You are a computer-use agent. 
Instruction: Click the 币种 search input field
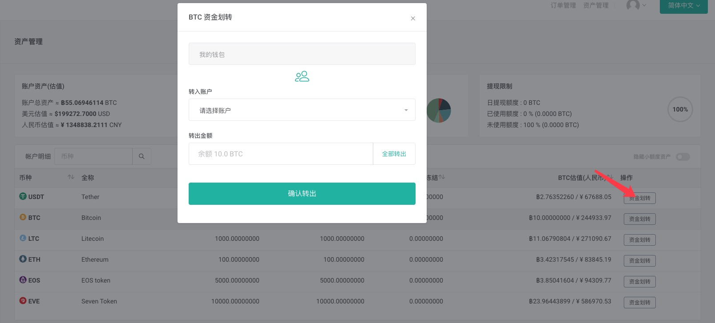[x=93, y=156]
